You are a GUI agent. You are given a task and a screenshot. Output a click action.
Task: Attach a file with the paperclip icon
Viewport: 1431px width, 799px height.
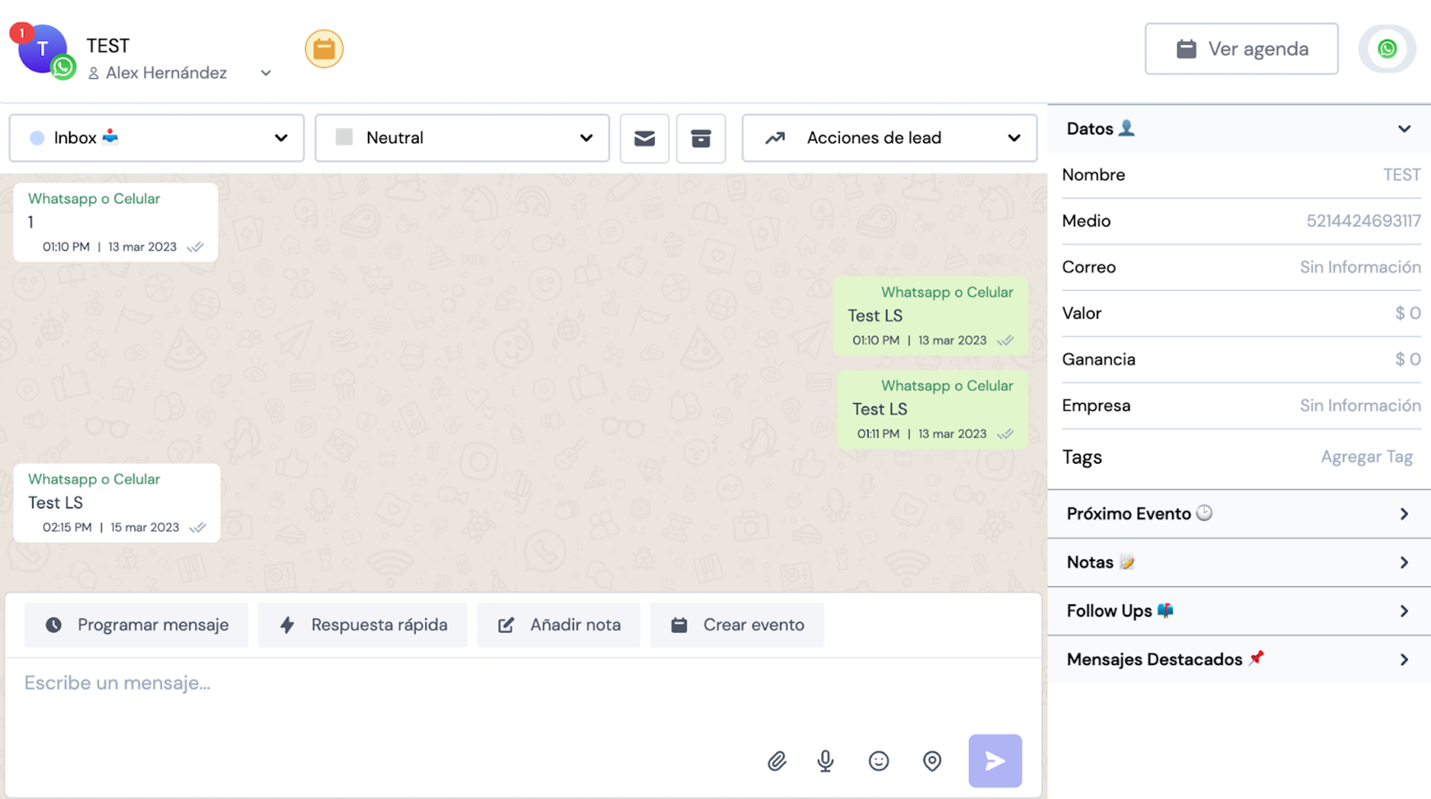point(777,761)
